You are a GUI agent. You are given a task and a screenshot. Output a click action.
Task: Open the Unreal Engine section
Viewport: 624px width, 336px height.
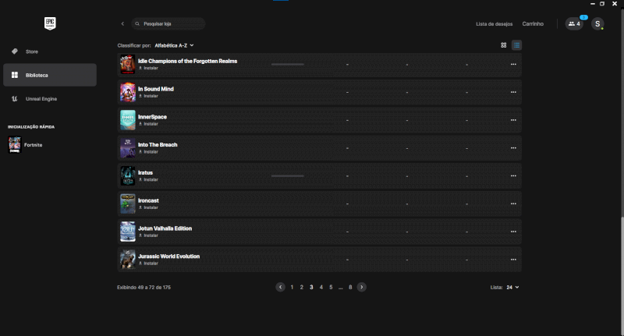coord(41,99)
